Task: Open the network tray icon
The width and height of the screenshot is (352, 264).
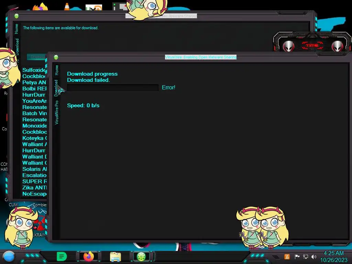Action: click(306, 256)
